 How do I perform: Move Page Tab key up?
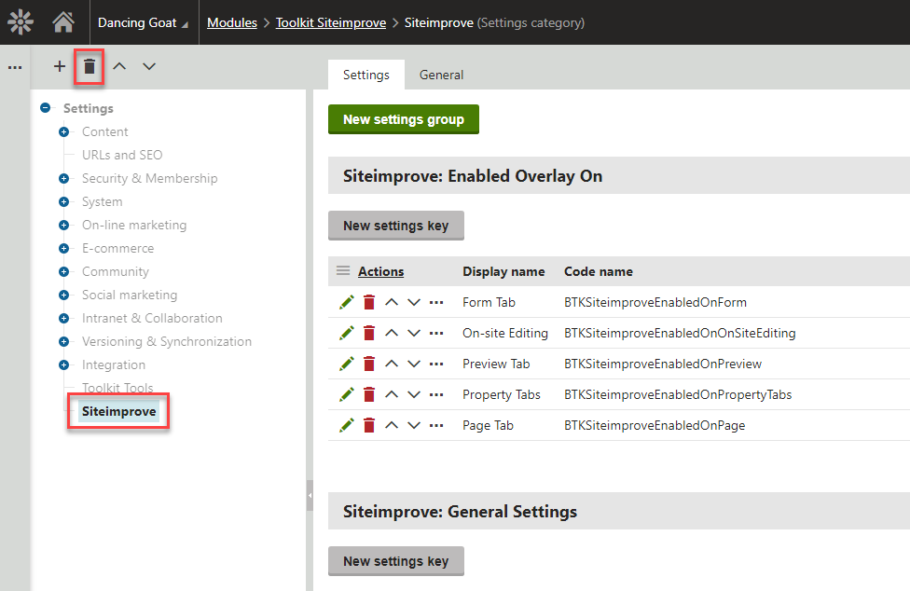(x=392, y=425)
